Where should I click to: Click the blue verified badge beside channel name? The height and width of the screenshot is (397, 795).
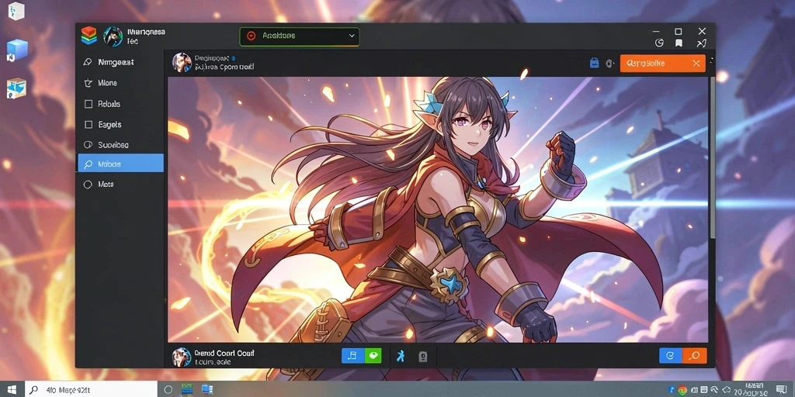(x=233, y=59)
